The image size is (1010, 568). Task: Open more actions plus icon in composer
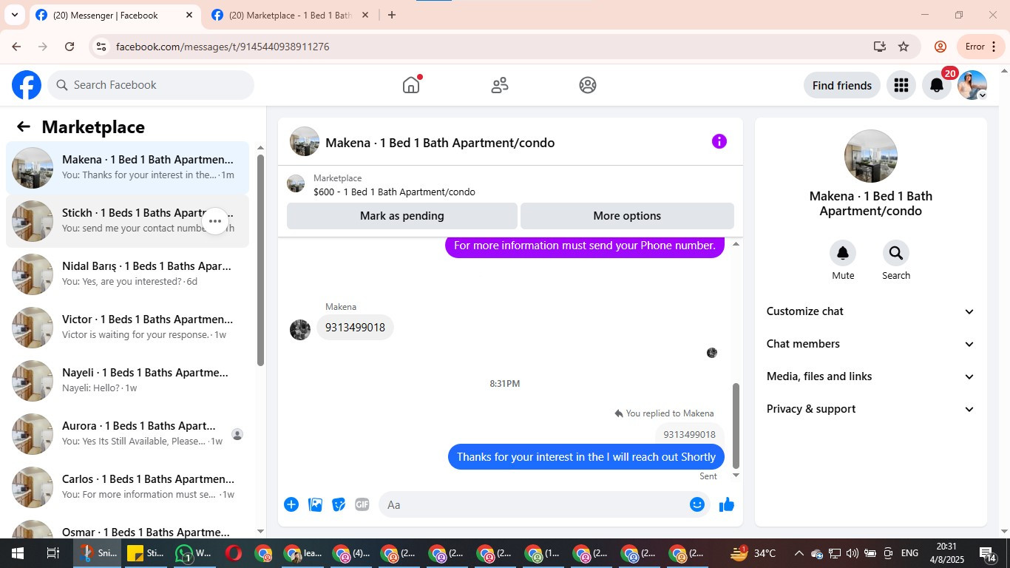click(x=291, y=504)
